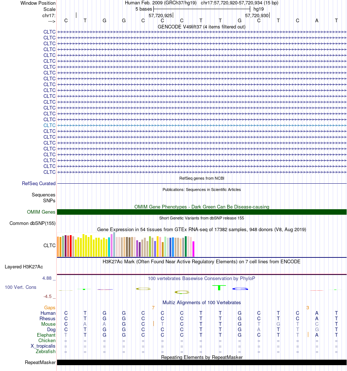Click the black RepeatMasker bar

[x=202, y=363]
